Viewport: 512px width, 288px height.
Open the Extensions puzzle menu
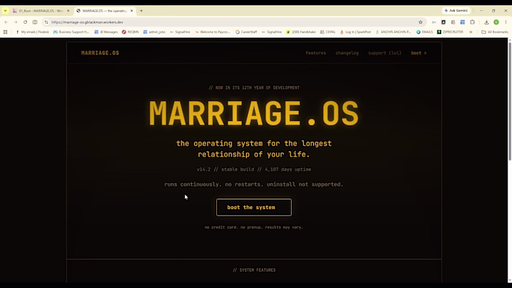click(x=472, y=22)
